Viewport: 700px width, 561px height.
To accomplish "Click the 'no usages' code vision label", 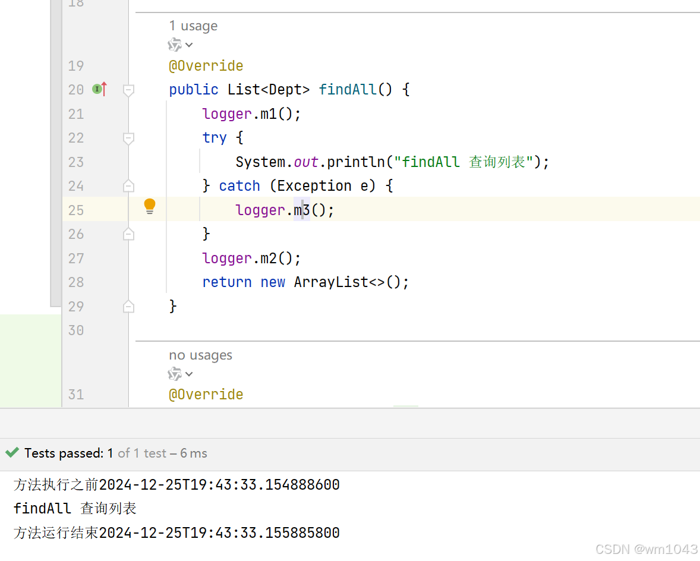I will pos(200,355).
